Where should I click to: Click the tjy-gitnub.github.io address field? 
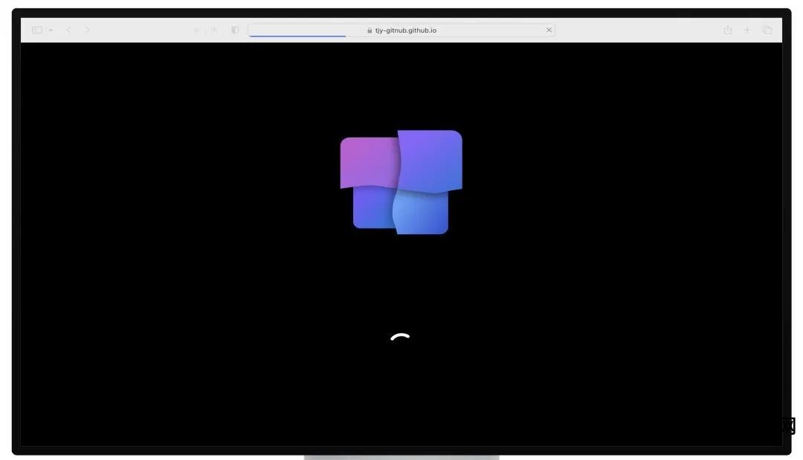pos(401,30)
